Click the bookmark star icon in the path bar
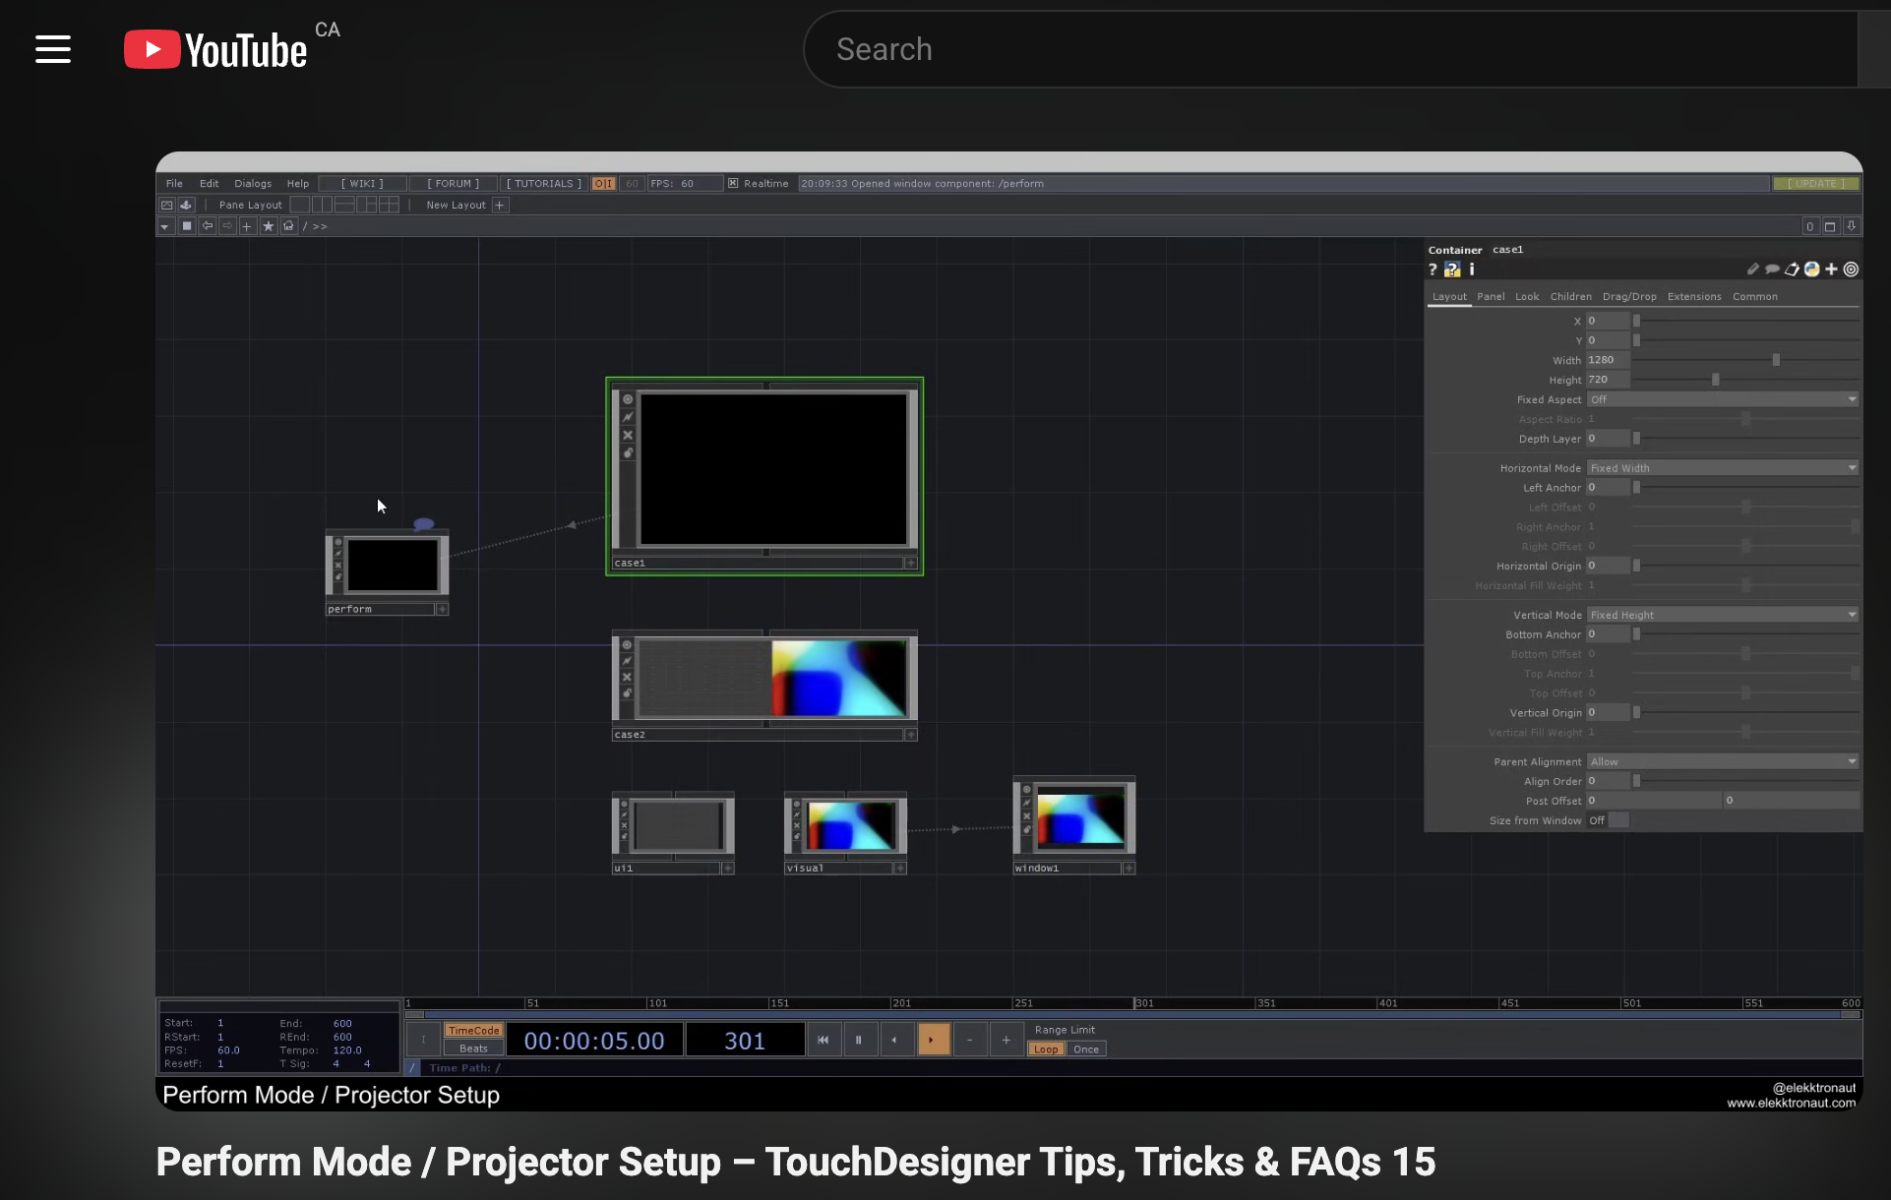 pyautogui.click(x=268, y=226)
